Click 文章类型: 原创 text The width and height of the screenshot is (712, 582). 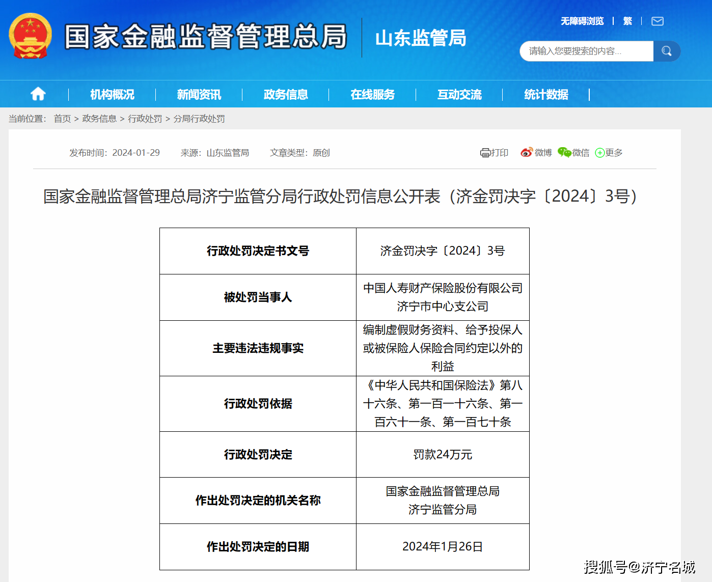pyautogui.click(x=299, y=153)
